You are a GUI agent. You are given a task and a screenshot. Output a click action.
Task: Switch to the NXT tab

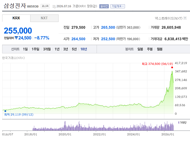tap(44, 18)
